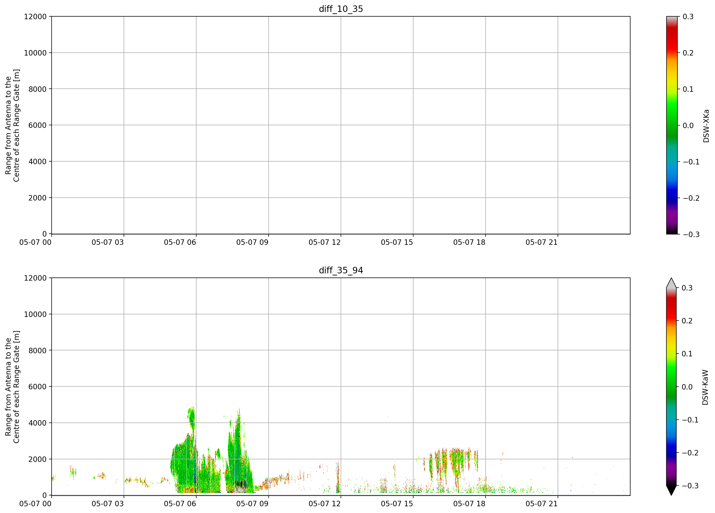Click the 2000 y-tick in the diff_10_35 plot
The image size is (715, 513).
tap(38, 198)
